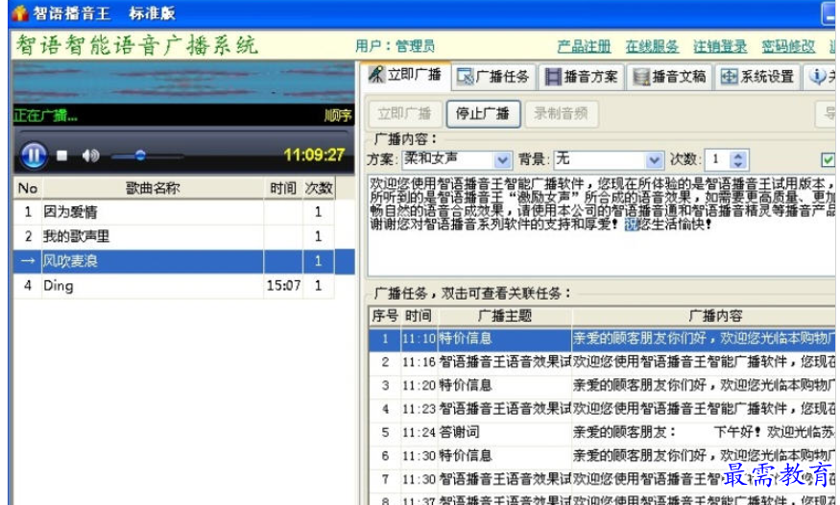
Task: Select task 5 答谢词 at 11:24
Action: (602, 432)
